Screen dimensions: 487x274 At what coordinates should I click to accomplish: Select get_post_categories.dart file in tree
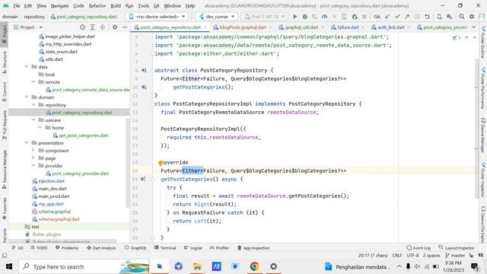point(83,135)
